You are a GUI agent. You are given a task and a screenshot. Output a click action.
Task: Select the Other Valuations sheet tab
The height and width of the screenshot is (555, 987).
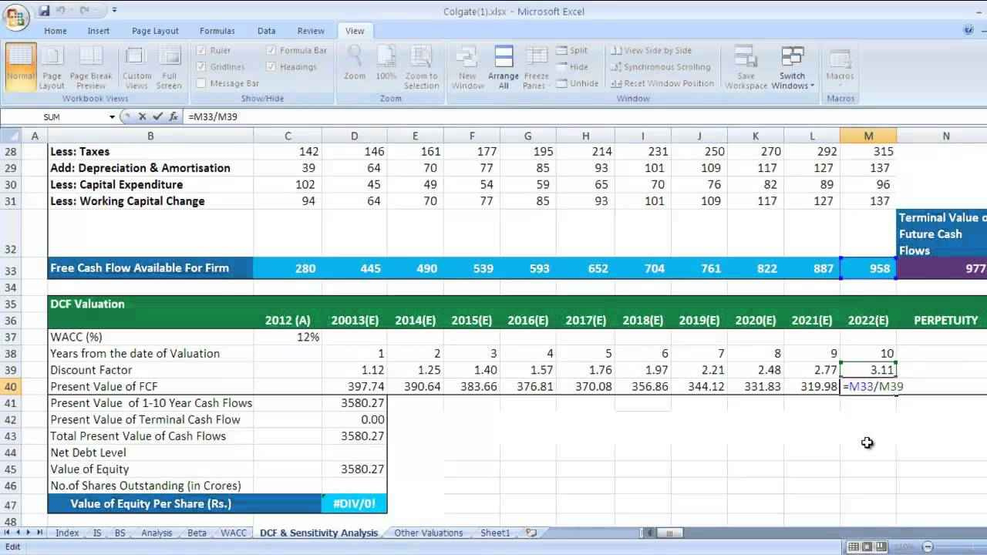tap(429, 533)
